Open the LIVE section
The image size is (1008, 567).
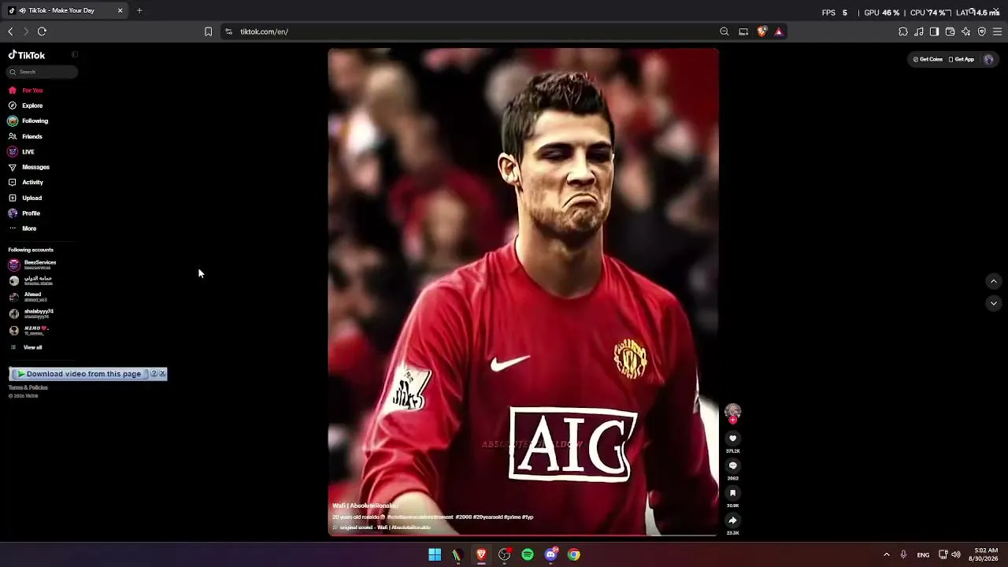[x=21, y=152]
